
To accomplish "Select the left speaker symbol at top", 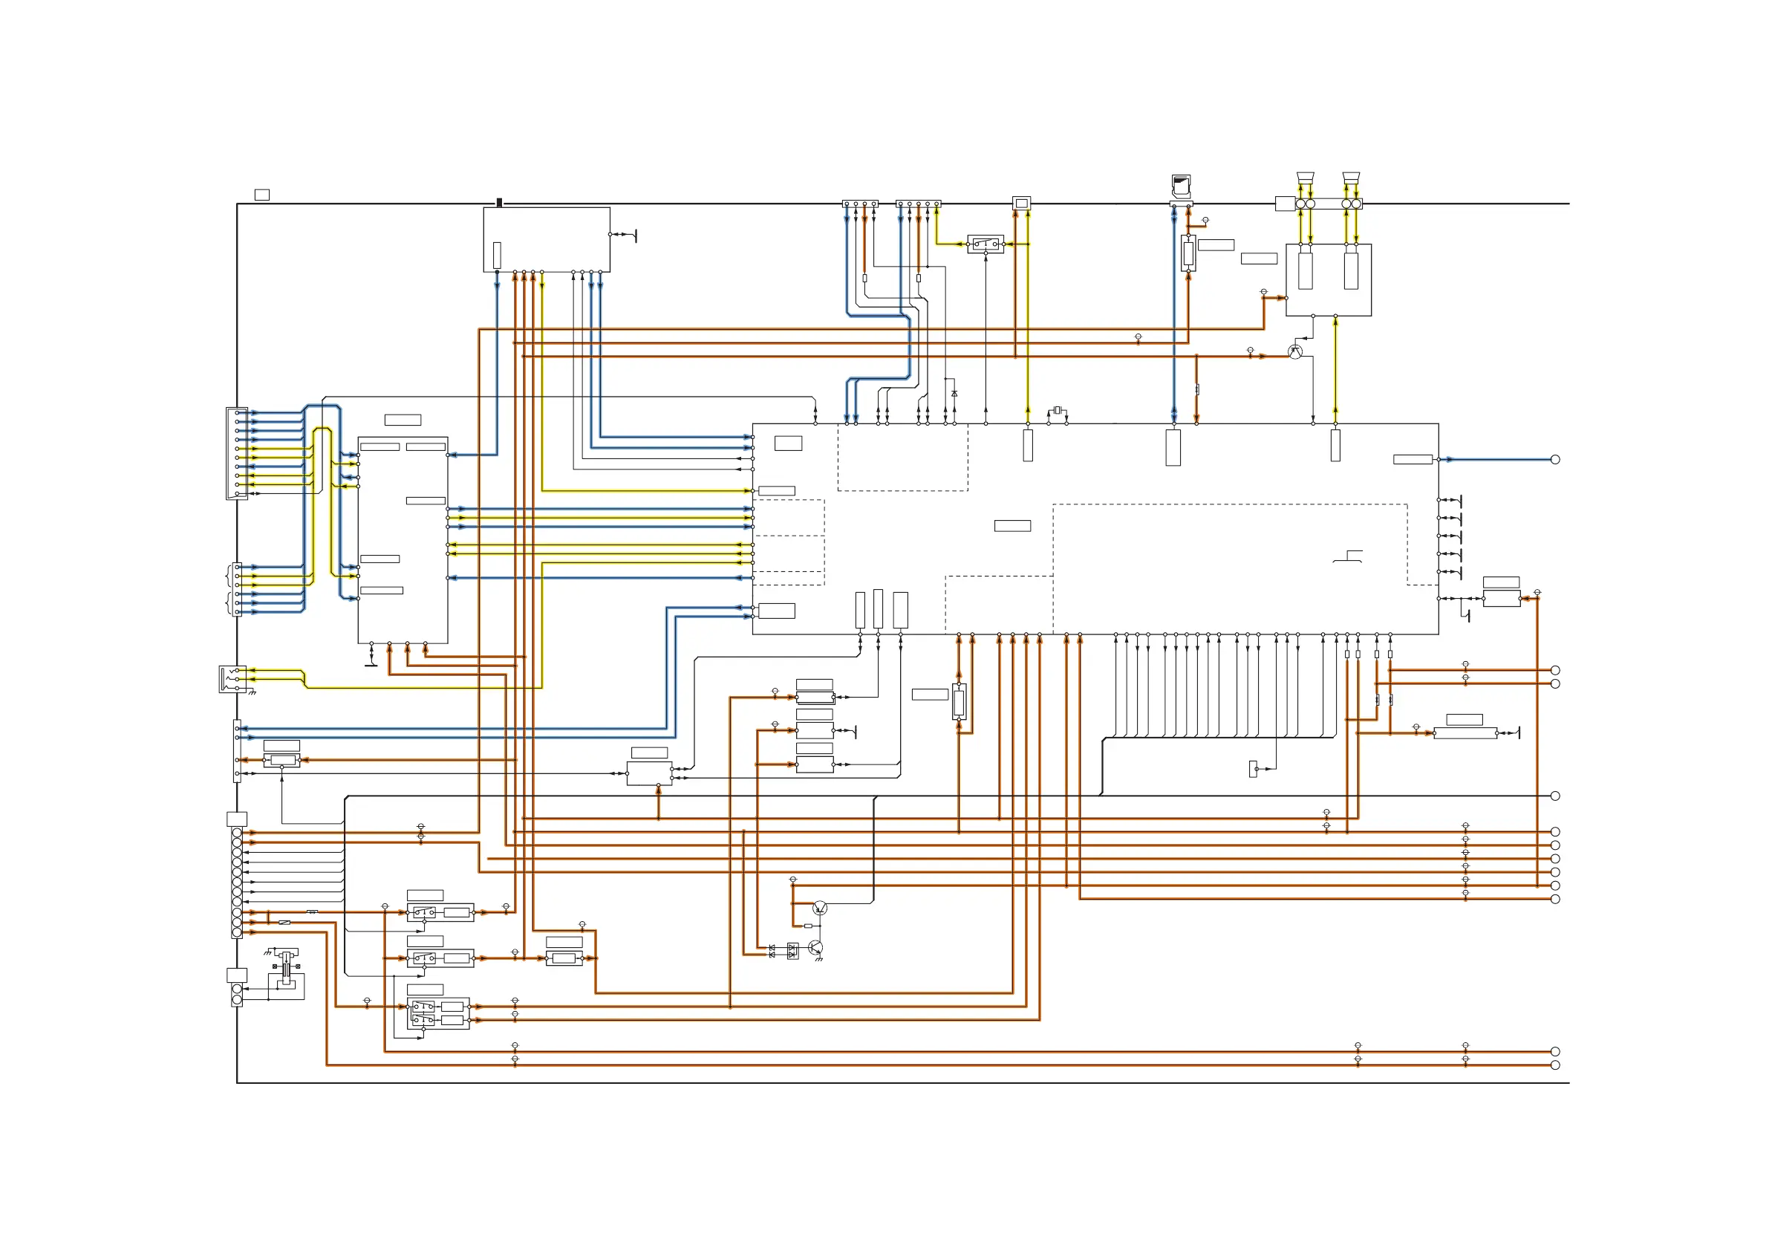I will coord(1304,179).
